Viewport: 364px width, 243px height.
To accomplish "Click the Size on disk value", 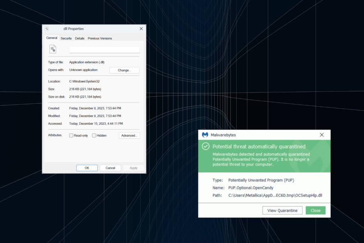I will [85, 97].
